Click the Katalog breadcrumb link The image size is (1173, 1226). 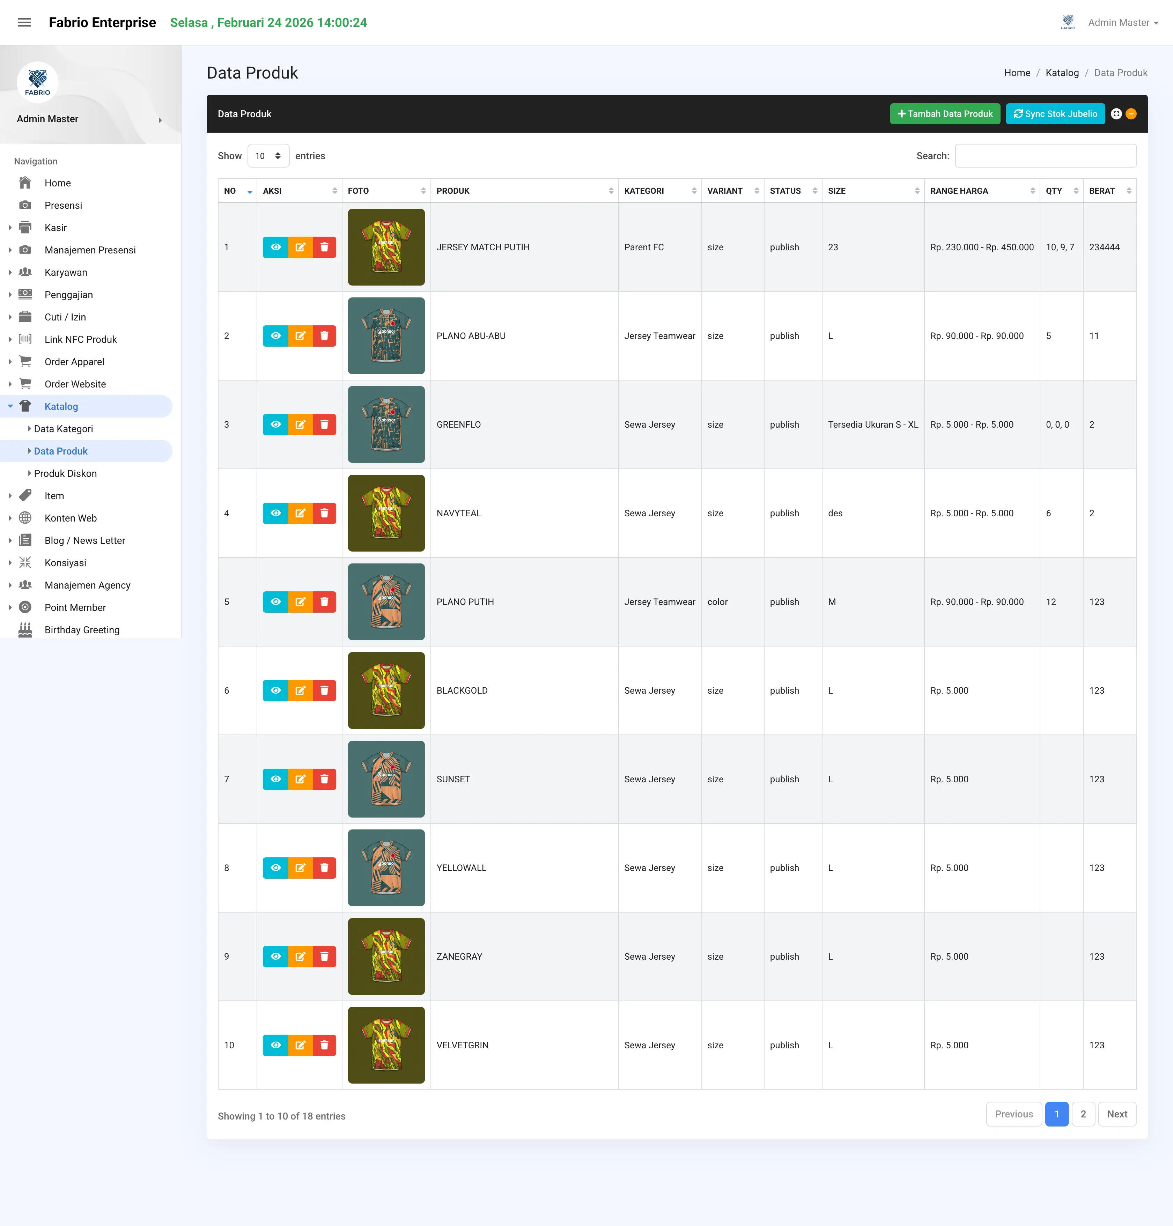[1062, 73]
